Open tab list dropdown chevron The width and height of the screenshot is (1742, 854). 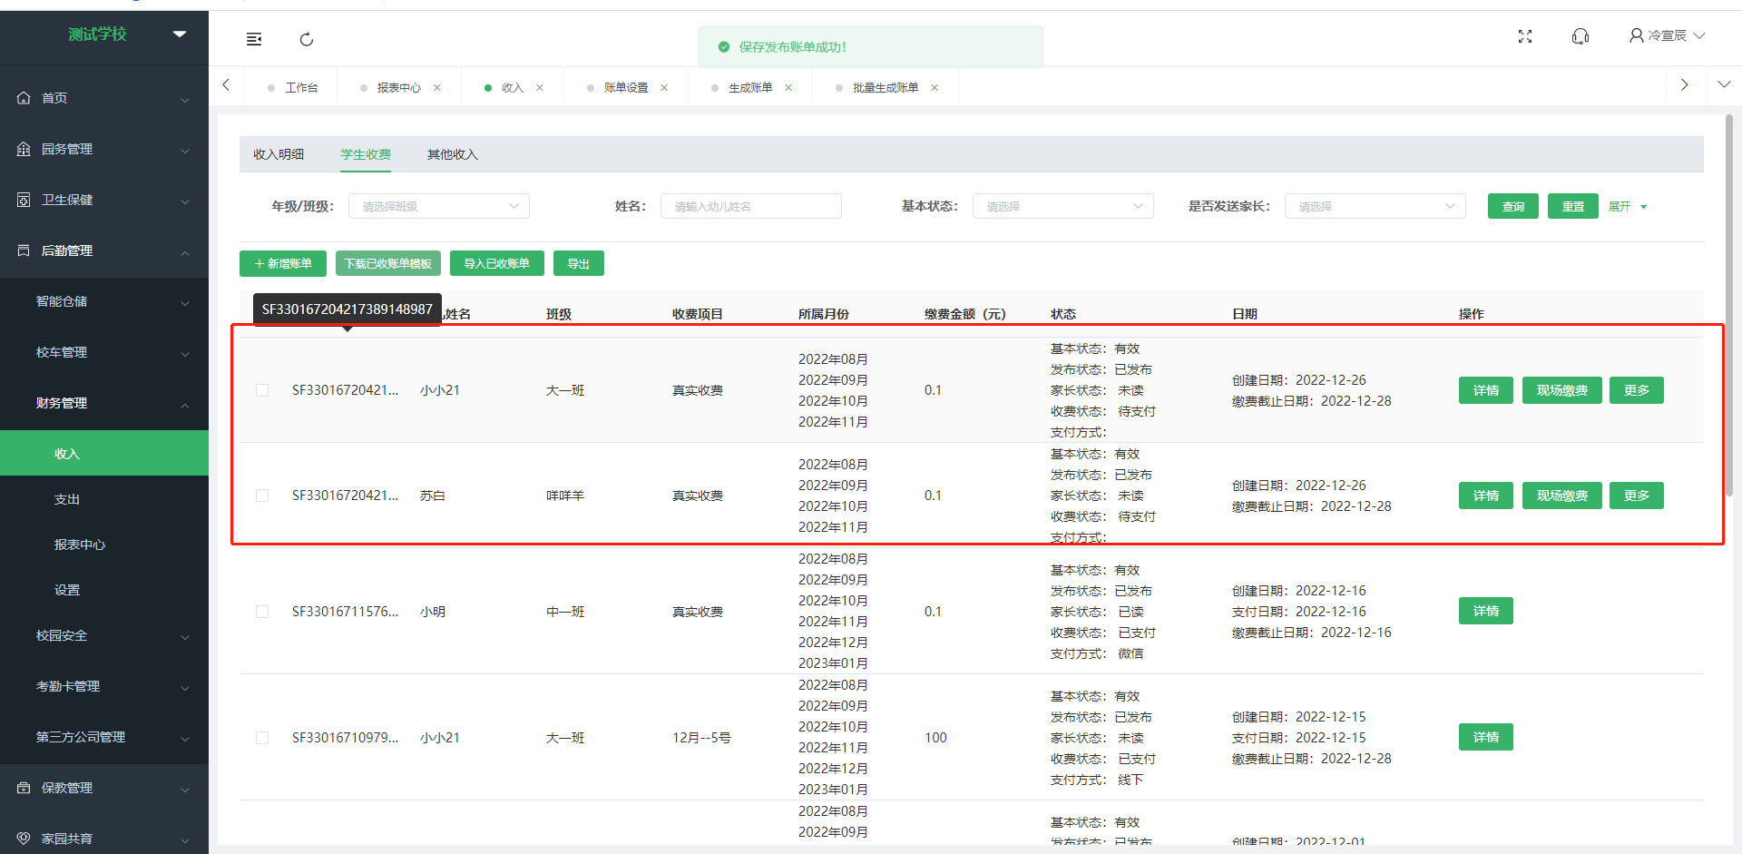coord(1724,84)
